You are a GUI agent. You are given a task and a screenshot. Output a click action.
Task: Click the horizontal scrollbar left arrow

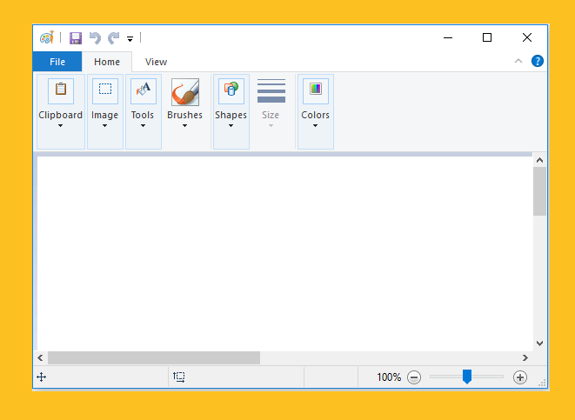pos(40,357)
